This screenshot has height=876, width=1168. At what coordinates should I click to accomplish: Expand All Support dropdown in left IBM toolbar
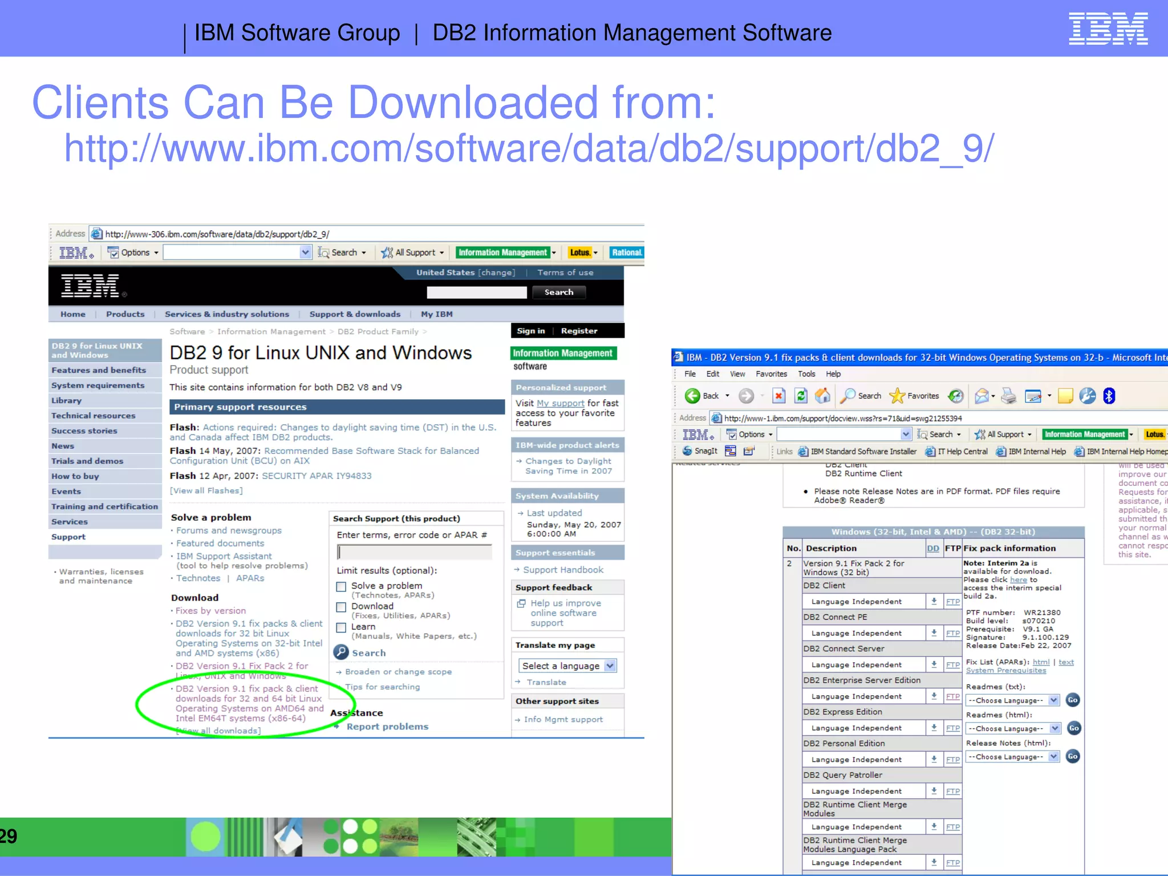pos(441,253)
